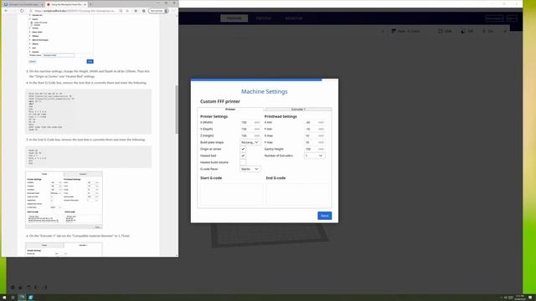Click the Machine Settings screenshot thumbnail on webpage
The height and width of the screenshot is (301, 536).
tap(64, 200)
